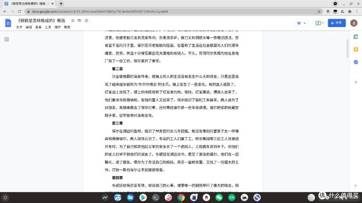Screen dimensions: 362x203
Task: Open the 插件 menu
Action: 58,27
